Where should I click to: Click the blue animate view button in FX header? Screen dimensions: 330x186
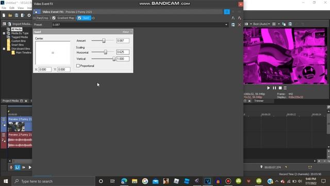(227, 12)
